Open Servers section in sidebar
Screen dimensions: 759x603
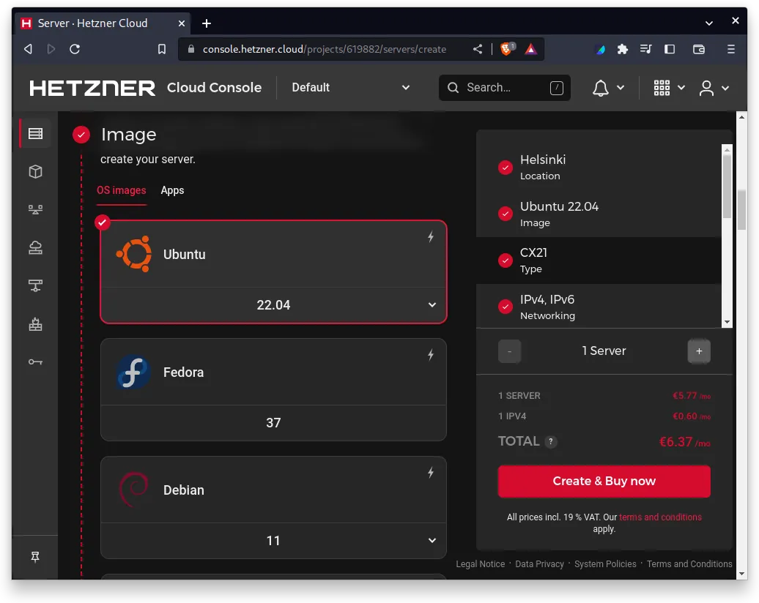tap(35, 133)
